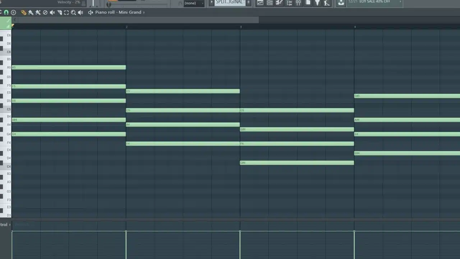Open the Mixer icon
The height and width of the screenshot is (259, 460).
[x=298, y=3]
